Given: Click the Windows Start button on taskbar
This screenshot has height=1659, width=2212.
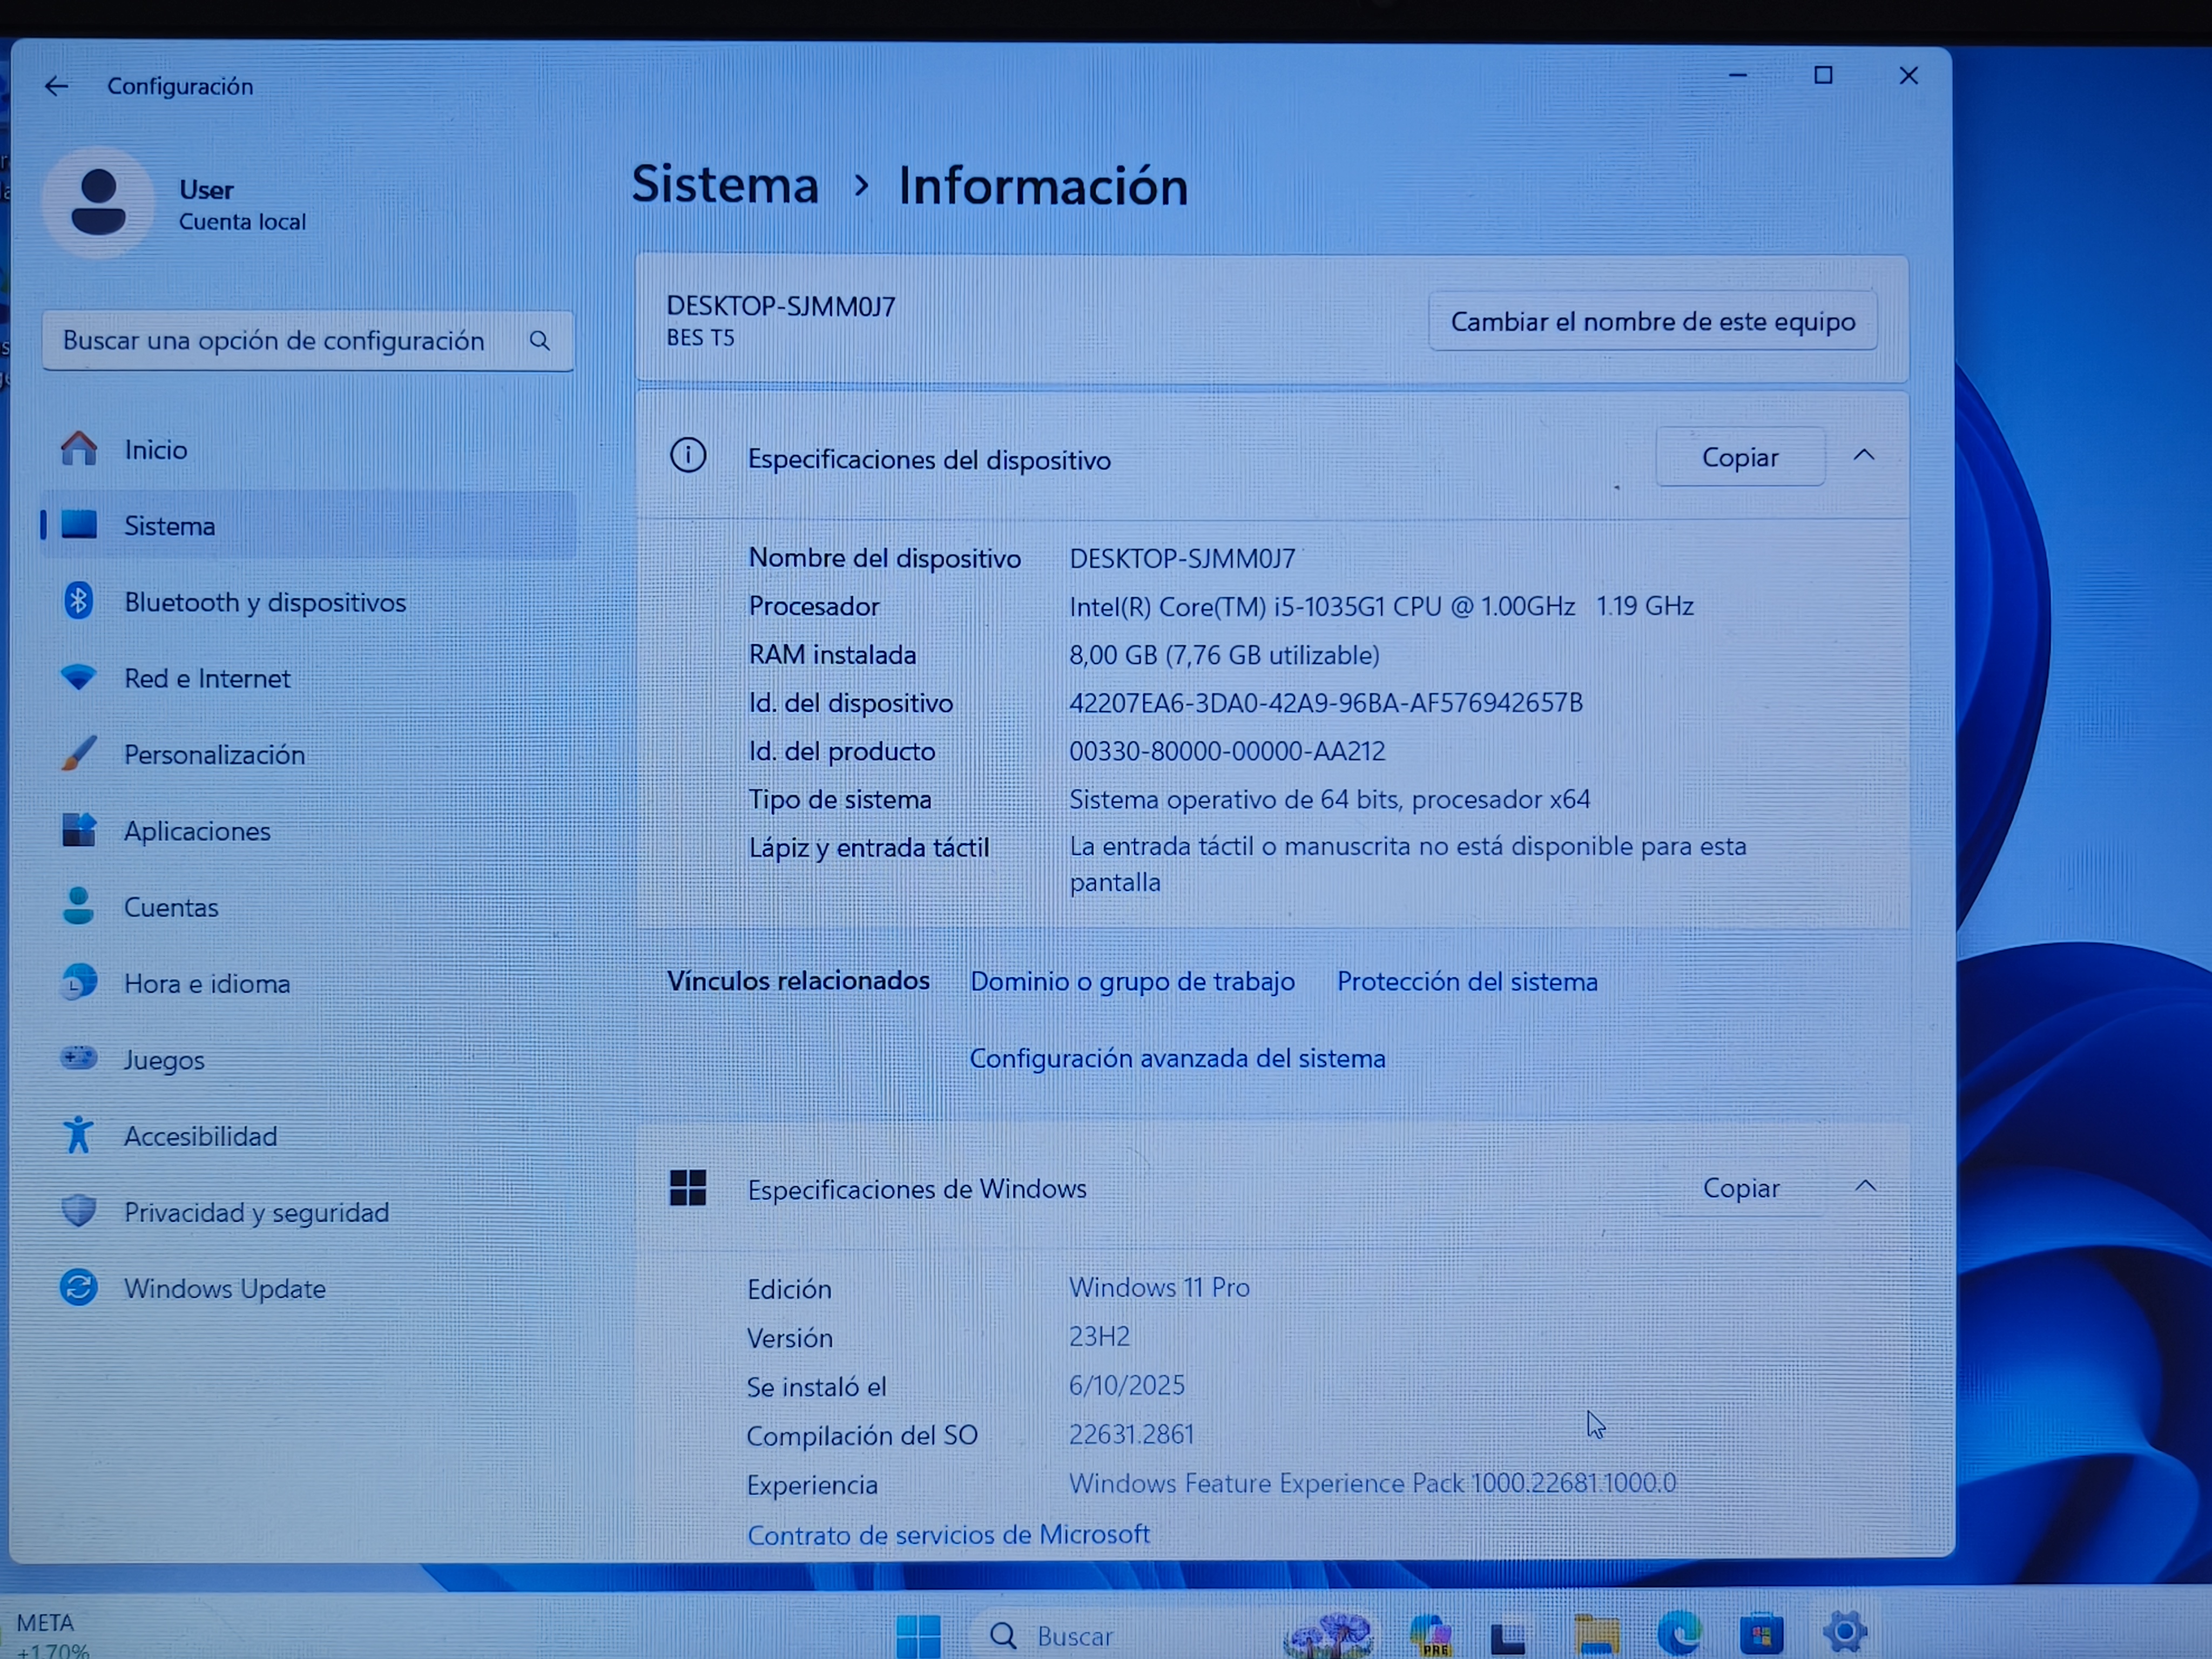Looking at the screenshot, I should 918,1635.
